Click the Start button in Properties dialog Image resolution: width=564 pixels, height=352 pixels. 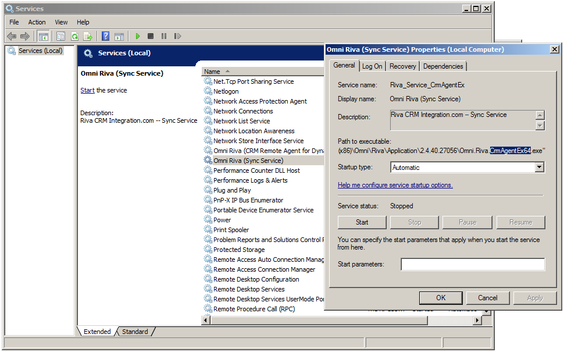[362, 222]
